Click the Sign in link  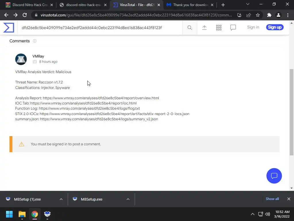(253, 27)
